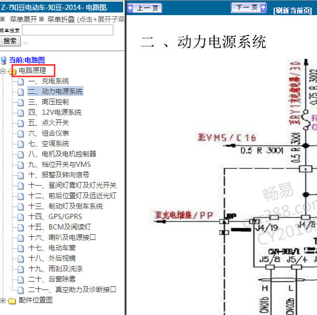Screen dimensions: 317x315
Task: Click page icon beside 五、点火开关
Action: [x=20, y=124]
